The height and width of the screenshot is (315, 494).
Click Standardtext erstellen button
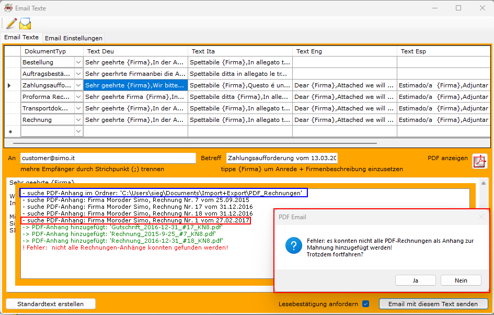pos(51,304)
